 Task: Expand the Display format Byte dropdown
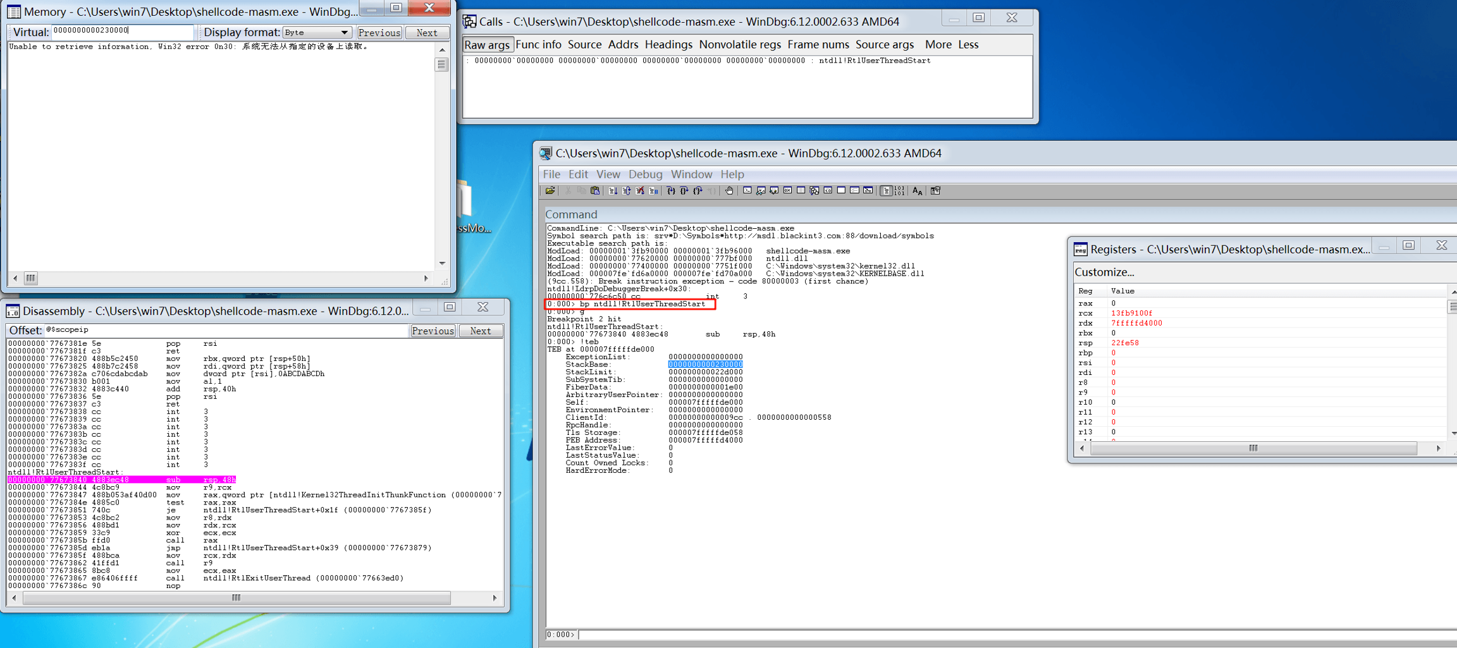[x=344, y=32]
